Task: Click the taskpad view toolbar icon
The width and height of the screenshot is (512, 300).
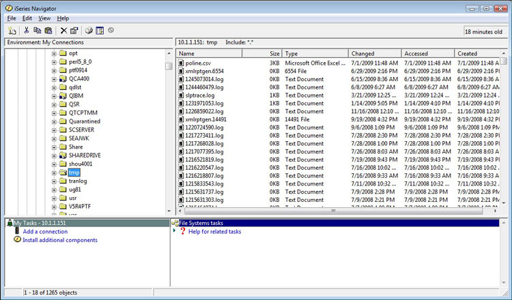Action: (x=100, y=31)
